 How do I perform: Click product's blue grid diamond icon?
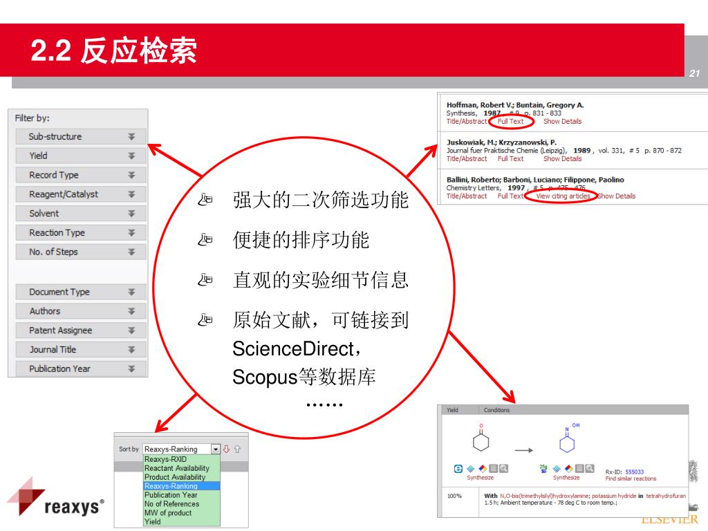tap(557, 469)
